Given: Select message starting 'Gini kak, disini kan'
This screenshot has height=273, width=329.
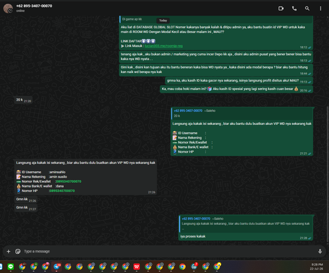Looking at the screenshot, I should [216, 70].
